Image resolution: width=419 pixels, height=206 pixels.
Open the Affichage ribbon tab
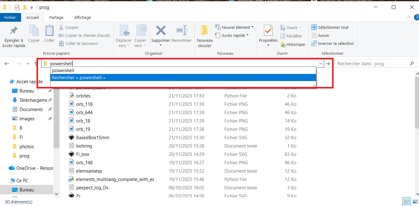pos(82,18)
